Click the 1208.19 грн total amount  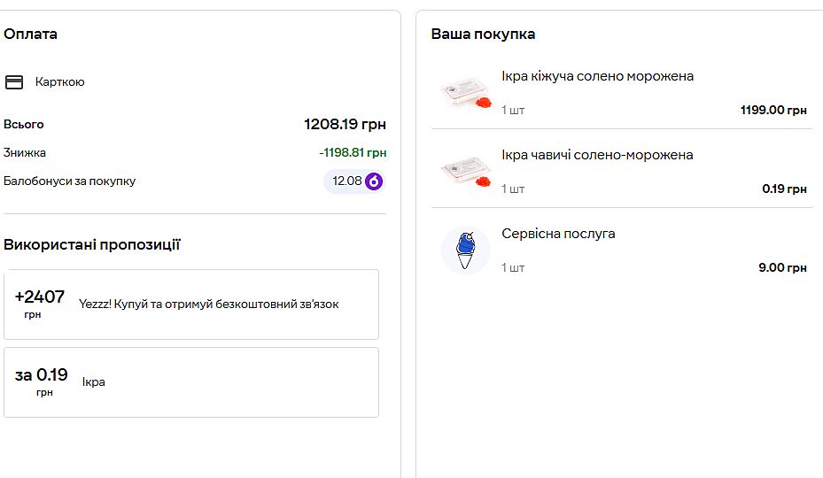pyautogui.click(x=345, y=124)
